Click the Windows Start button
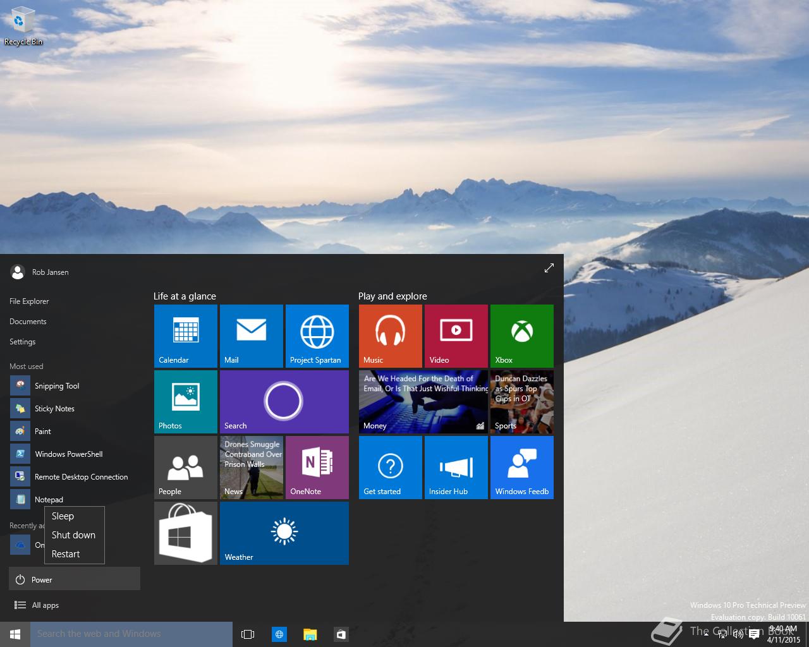 [x=15, y=634]
